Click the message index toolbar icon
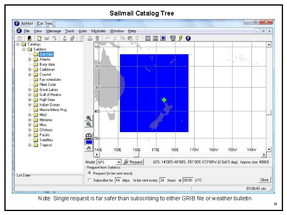The height and width of the screenshot is (215, 287). [20, 38]
